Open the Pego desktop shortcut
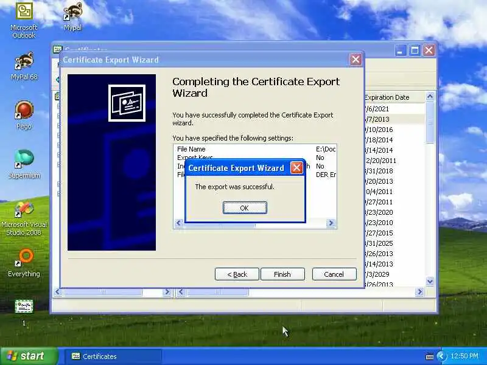 tap(24, 115)
